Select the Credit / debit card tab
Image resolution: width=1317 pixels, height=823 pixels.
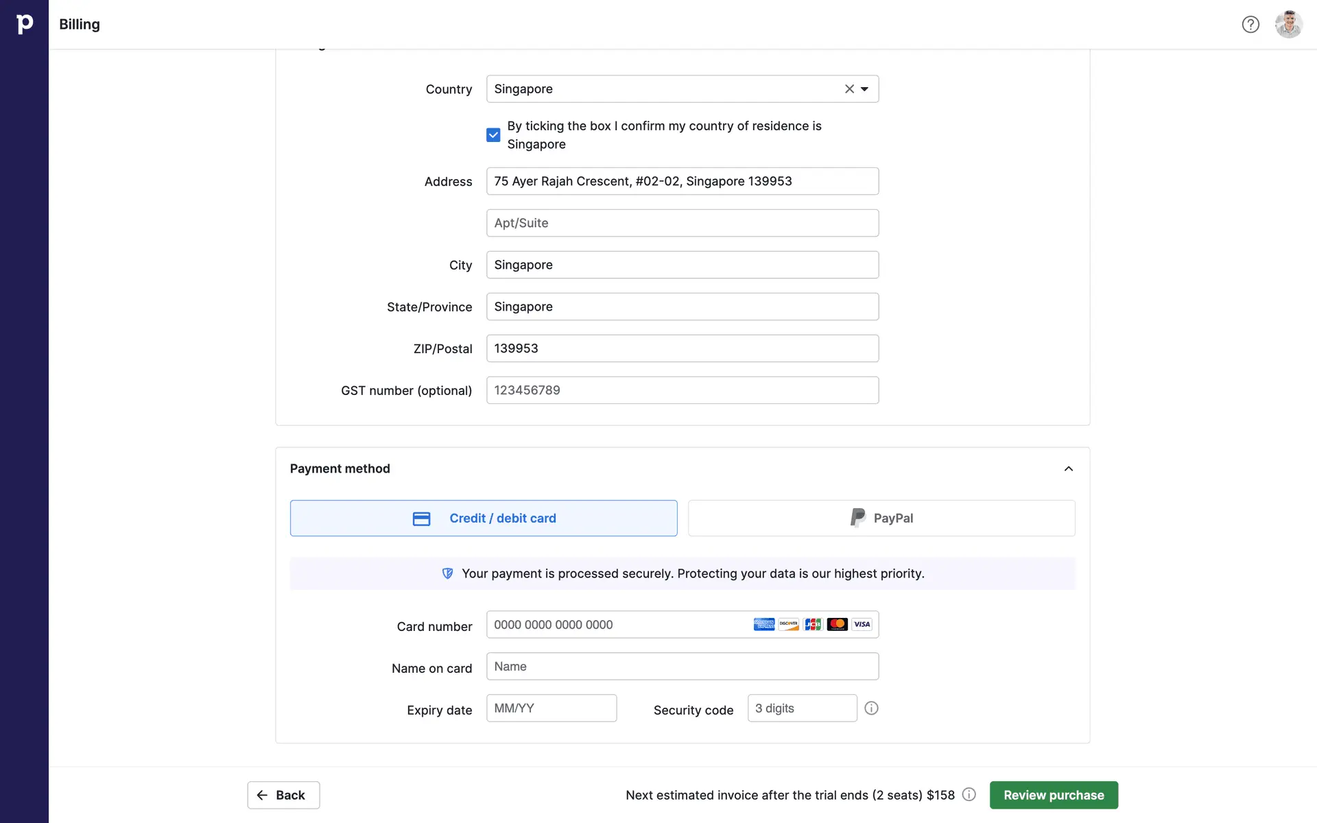484,518
